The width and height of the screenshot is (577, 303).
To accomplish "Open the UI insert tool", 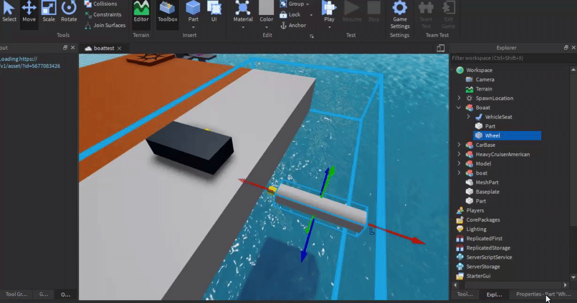I will [x=214, y=12].
